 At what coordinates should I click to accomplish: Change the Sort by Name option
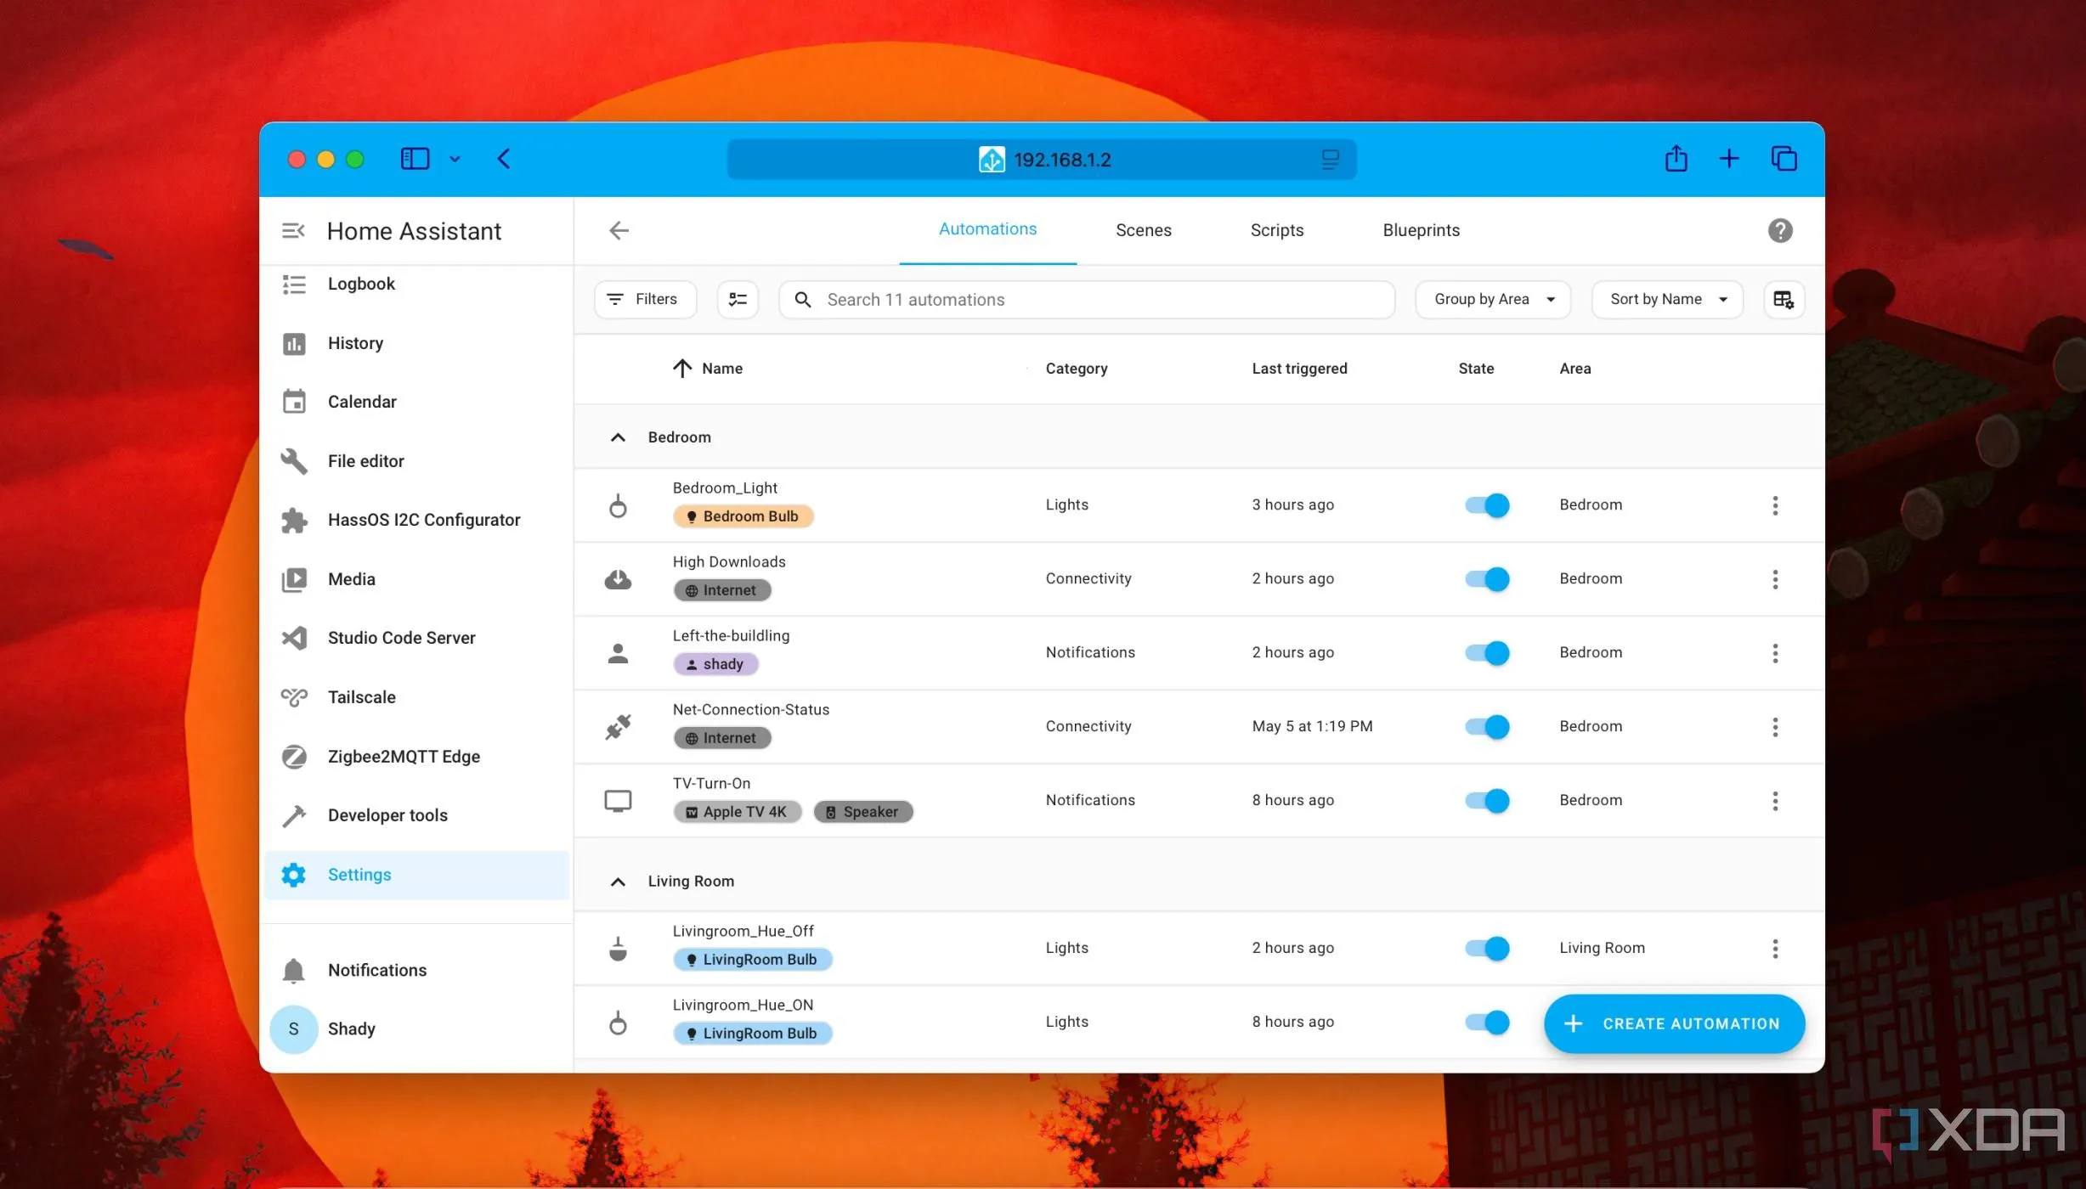tap(1665, 299)
